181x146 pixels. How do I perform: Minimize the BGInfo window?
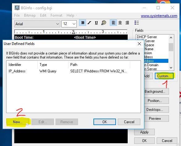coord(144,8)
